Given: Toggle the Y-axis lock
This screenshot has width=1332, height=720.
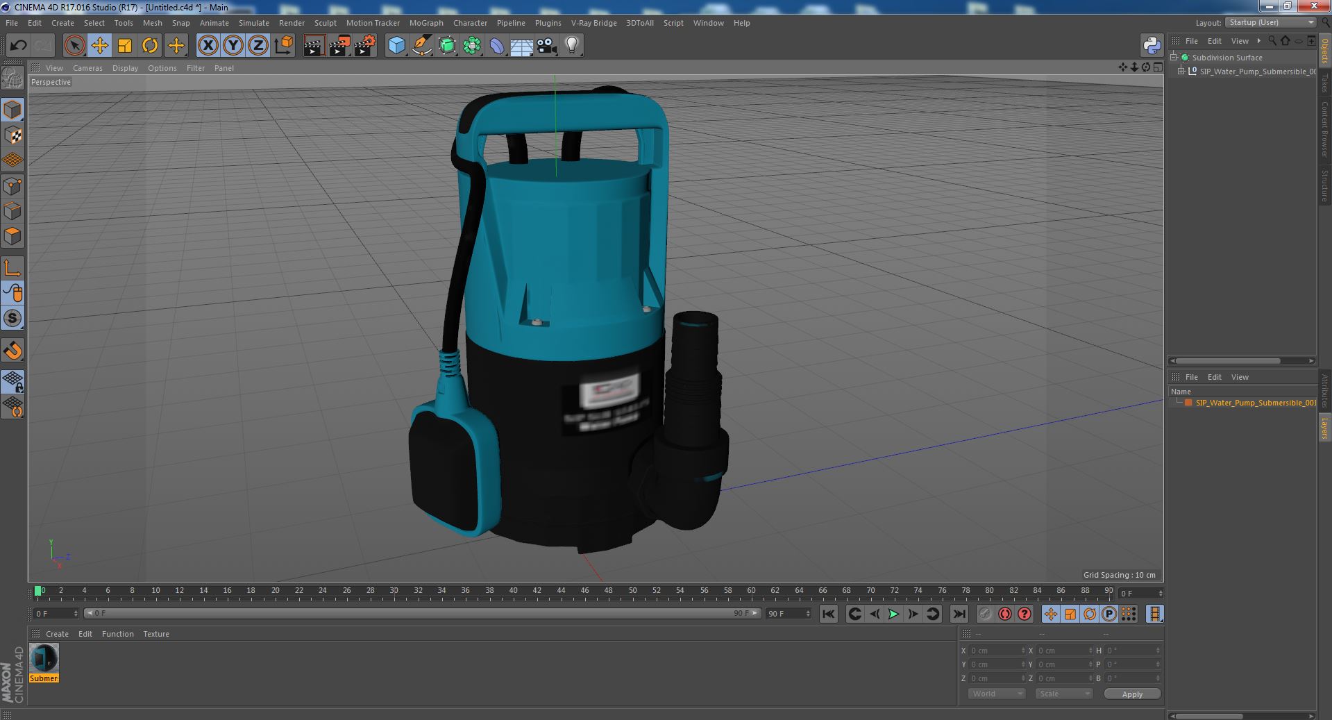Looking at the screenshot, I should tap(233, 46).
